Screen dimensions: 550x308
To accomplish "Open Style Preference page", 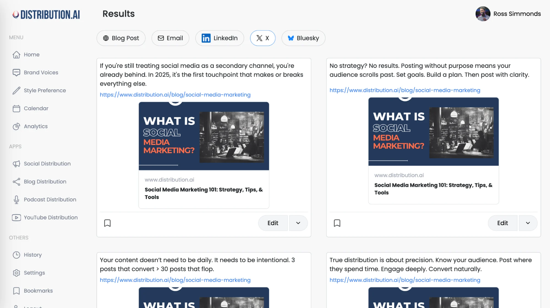I will pyautogui.click(x=45, y=90).
